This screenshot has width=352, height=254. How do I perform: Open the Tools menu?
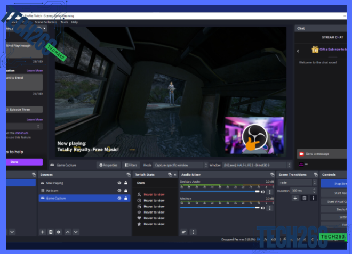(64, 22)
